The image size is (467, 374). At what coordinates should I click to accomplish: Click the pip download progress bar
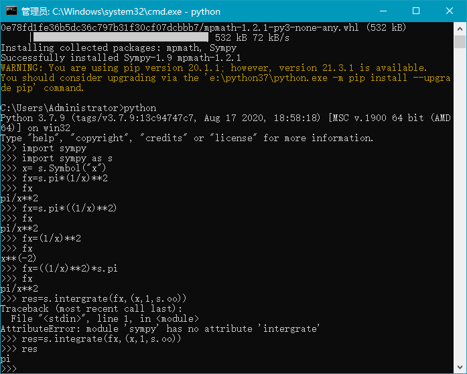(x=121, y=37)
